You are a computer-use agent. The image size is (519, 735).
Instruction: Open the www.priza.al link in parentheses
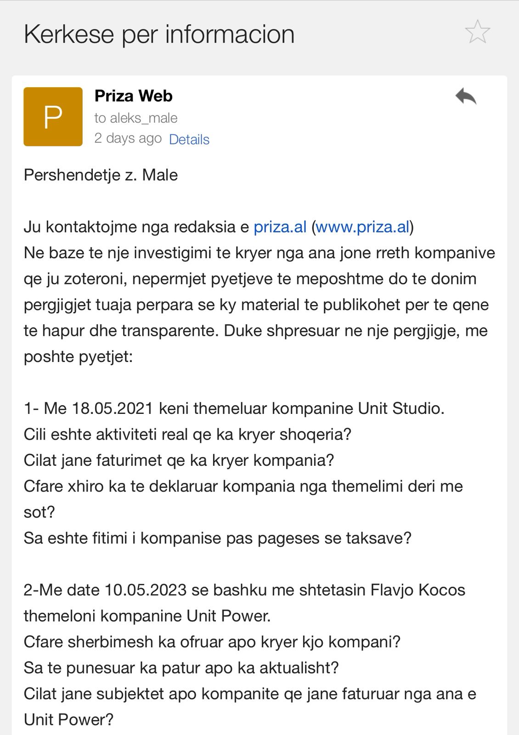[x=362, y=227]
